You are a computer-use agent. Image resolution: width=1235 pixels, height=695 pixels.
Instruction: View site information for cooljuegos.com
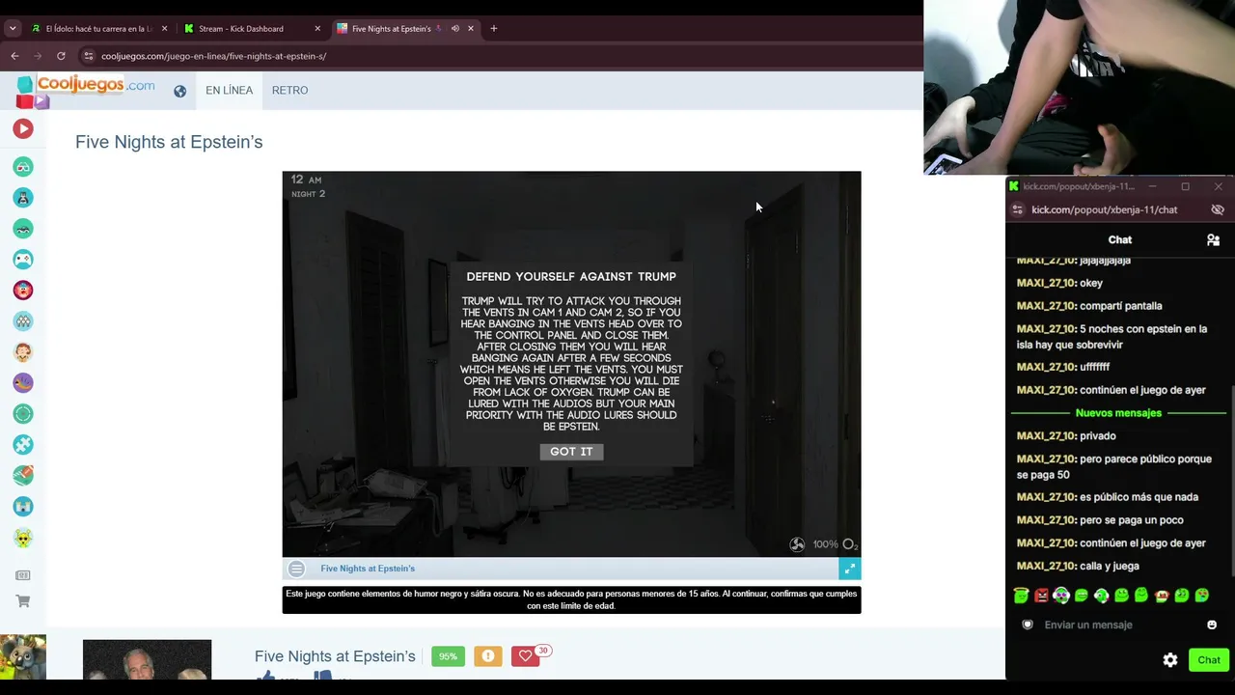coord(89,56)
